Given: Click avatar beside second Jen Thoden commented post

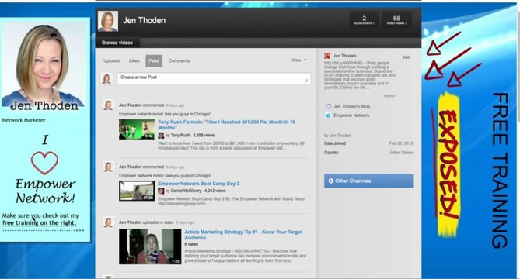Looking at the screenshot, I should click(x=108, y=167).
